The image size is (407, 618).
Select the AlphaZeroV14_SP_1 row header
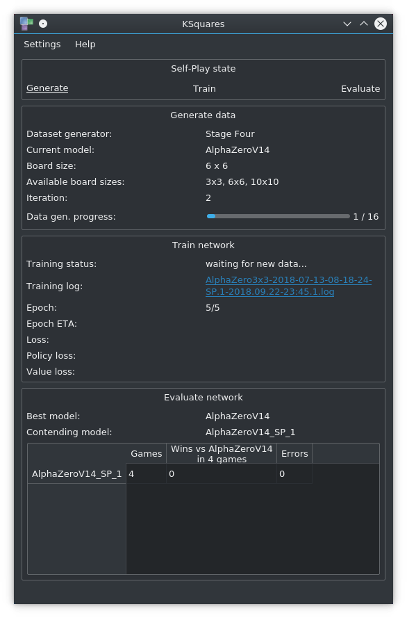coord(77,473)
